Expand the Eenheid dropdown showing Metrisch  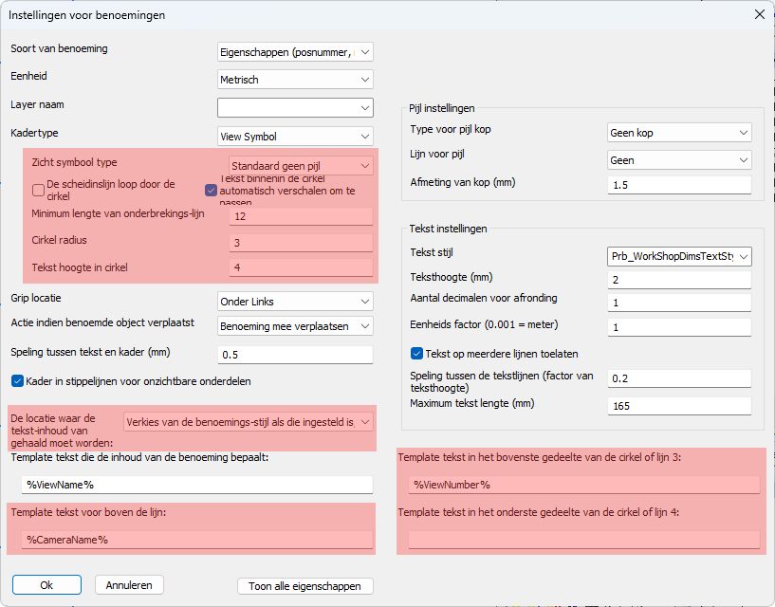[295, 80]
